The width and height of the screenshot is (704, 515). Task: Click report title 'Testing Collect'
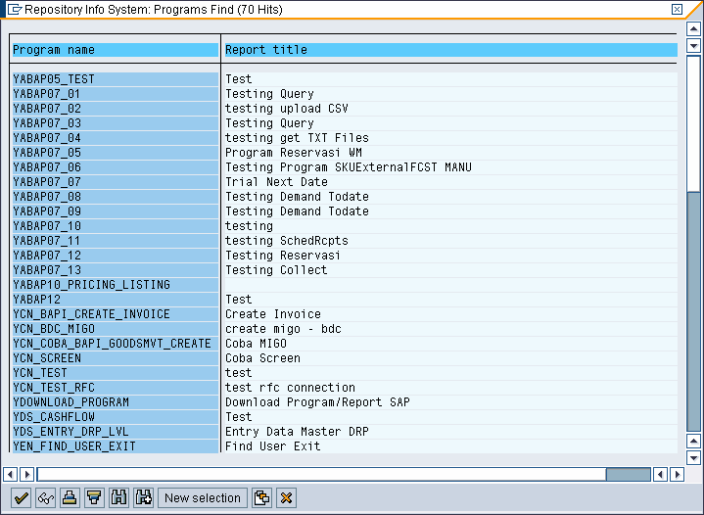[x=276, y=270]
